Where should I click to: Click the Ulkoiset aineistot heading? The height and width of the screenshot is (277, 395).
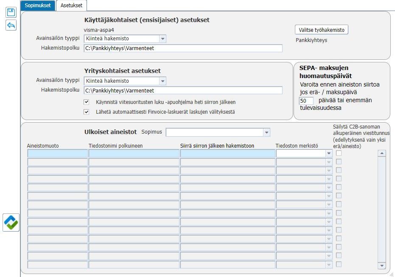point(110,132)
